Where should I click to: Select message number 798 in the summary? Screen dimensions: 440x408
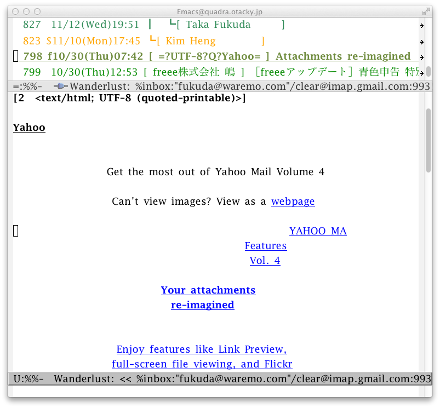click(32, 56)
